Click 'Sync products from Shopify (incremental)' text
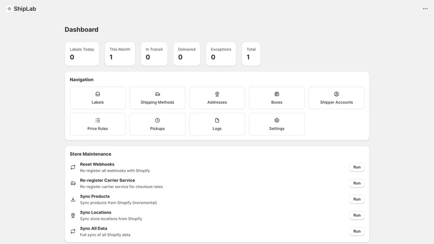 coord(118,203)
